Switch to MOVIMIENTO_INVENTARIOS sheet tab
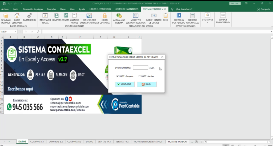This screenshot has width=273, height=146. pyautogui.click(x=148, y=142)
